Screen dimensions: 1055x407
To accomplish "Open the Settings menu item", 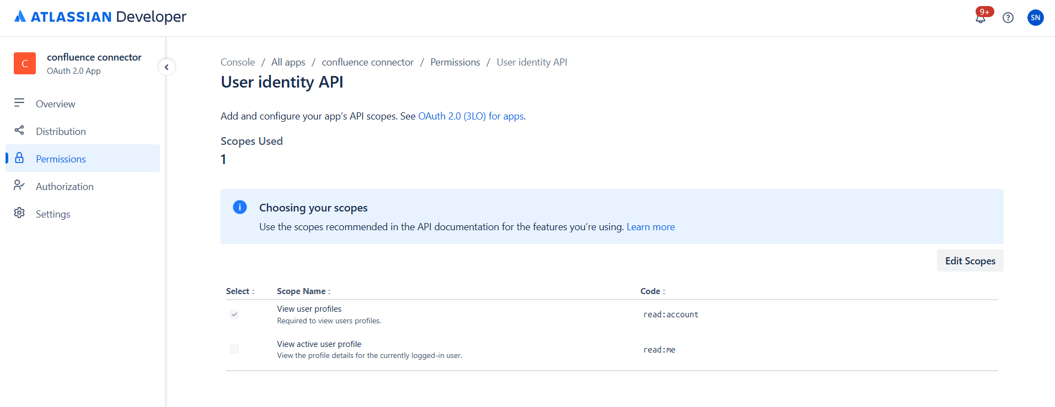I will click(x=83, y=214).
